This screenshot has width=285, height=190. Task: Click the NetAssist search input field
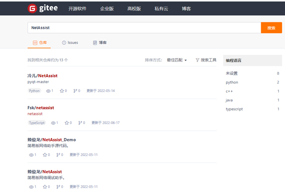tap(144, 28)
